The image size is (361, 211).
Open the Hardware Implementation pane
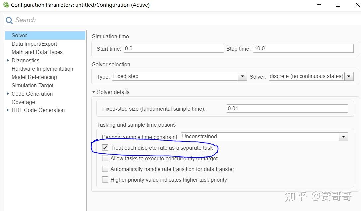pos(42,69)
